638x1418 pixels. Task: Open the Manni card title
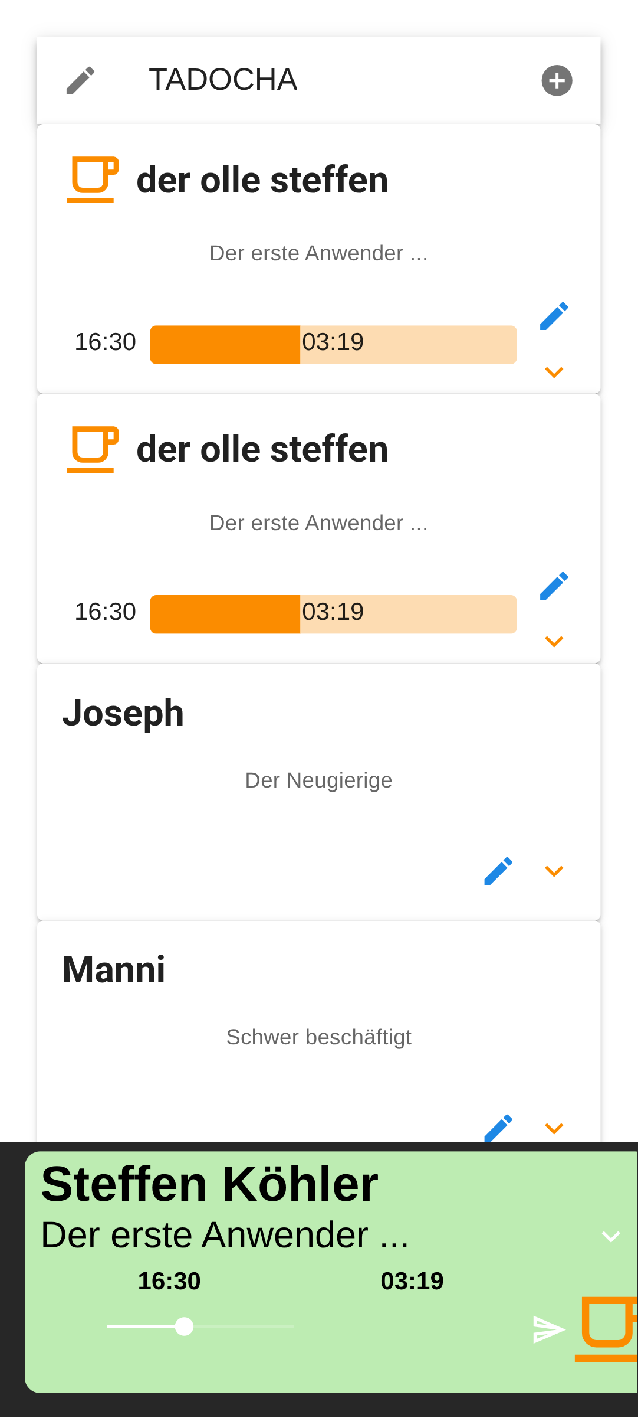(114, 970)
